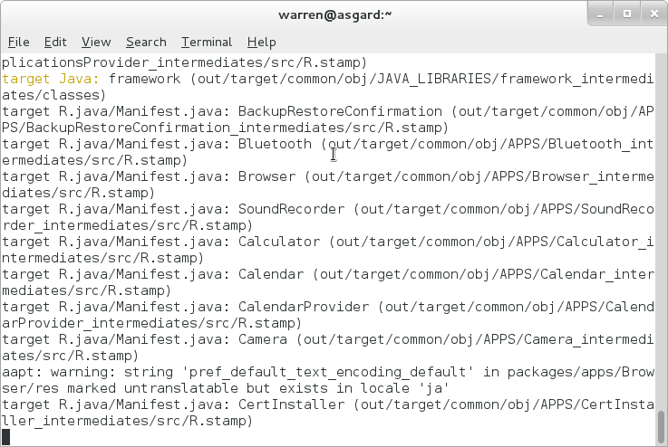Open the Terminal menu
Screen dimensions: 668x447
(206, 42)
